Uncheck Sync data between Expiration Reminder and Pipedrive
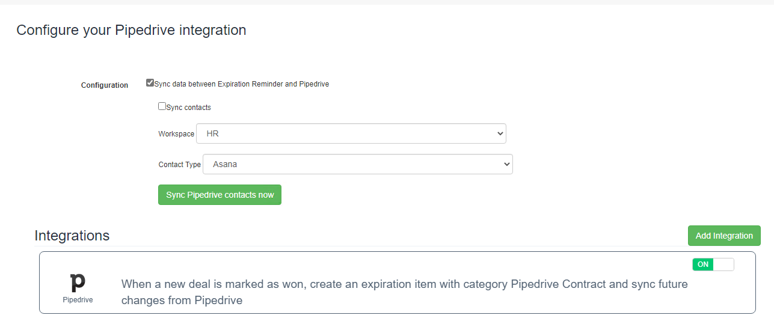This screenshot has width=774, height=333. tap(150, 83)
